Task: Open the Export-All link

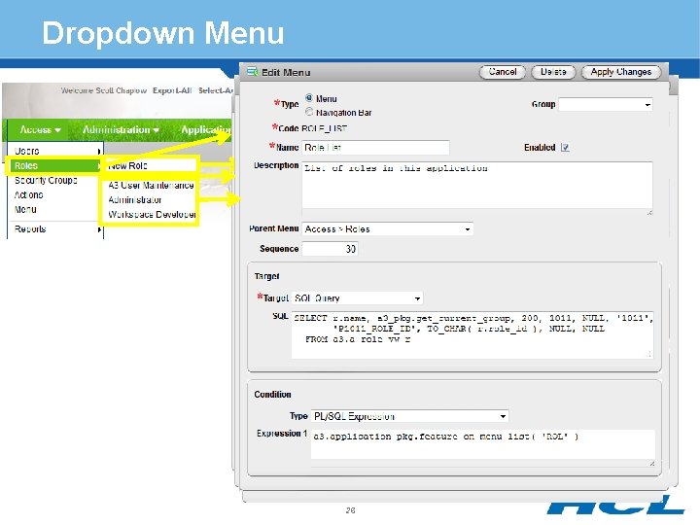Action: tap(172, 90)
